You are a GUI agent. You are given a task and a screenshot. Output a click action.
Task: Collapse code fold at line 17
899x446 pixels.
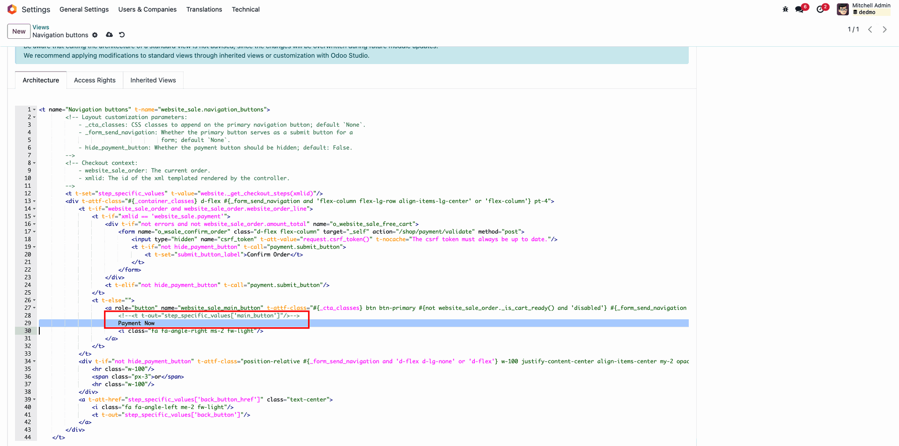point(34,232)
